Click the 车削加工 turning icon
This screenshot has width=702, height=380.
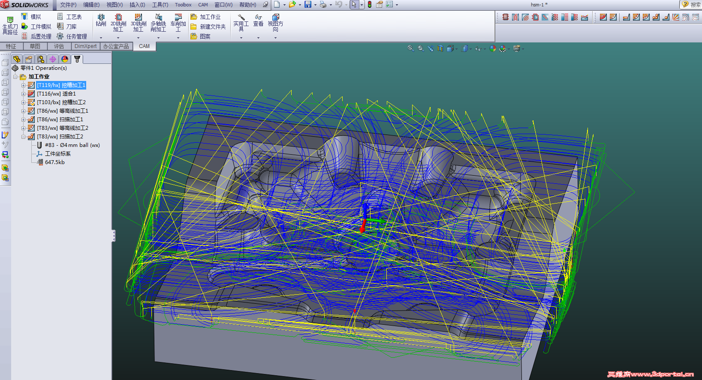coord(178,17)
